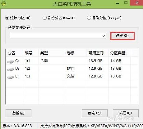Select the 软件 volume label row
Image resolution: width=143 pixels, height=129 pixels.
pyautogui.click(x=72, y=69)
